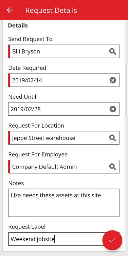Tap the Request For Location label

point(36,126)
